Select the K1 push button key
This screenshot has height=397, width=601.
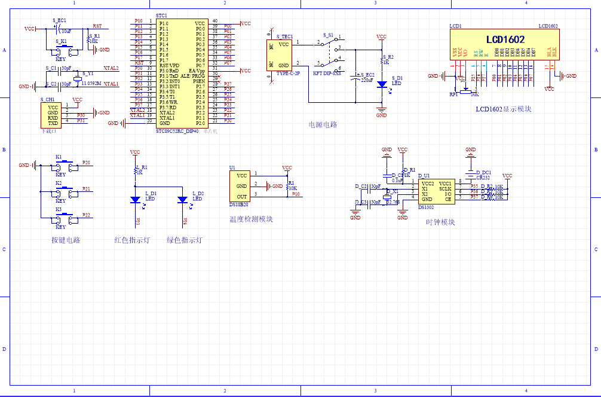(x=61, y=164)
